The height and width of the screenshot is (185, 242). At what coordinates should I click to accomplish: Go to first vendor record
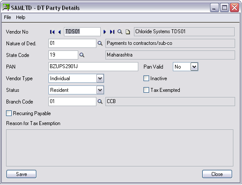[x=52, y=32]
